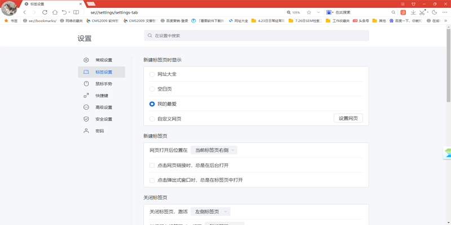Click the 设置网页 button

point(348,119)
